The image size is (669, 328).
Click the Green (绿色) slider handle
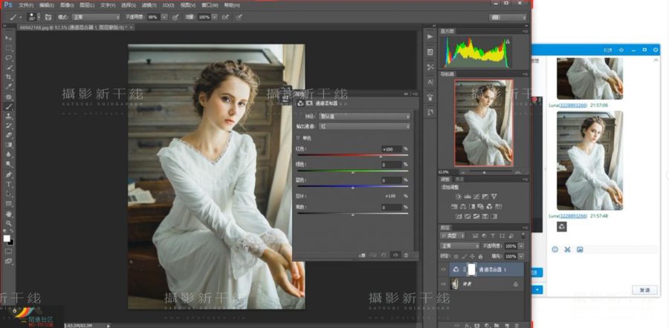(352, 172)
